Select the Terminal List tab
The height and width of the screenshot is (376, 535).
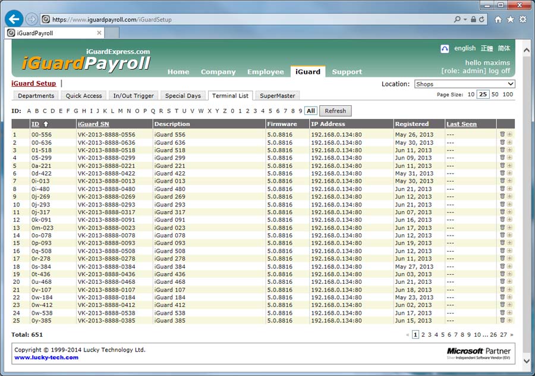point(230,96)
